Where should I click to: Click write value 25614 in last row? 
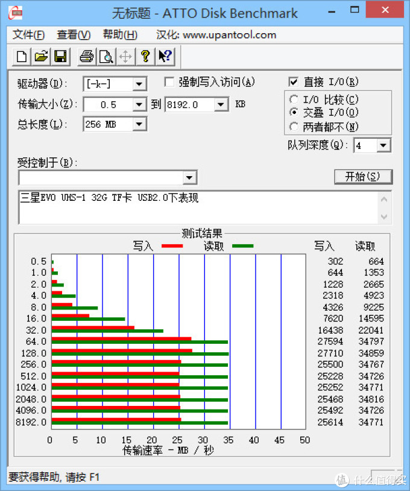click(330, 422)
